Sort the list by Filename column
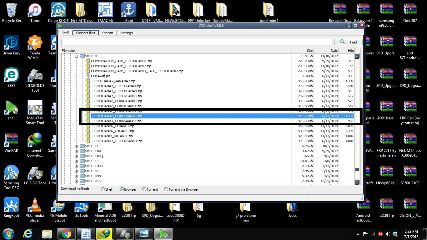Screen dimensions: 427x240 [x=176, y=51]
